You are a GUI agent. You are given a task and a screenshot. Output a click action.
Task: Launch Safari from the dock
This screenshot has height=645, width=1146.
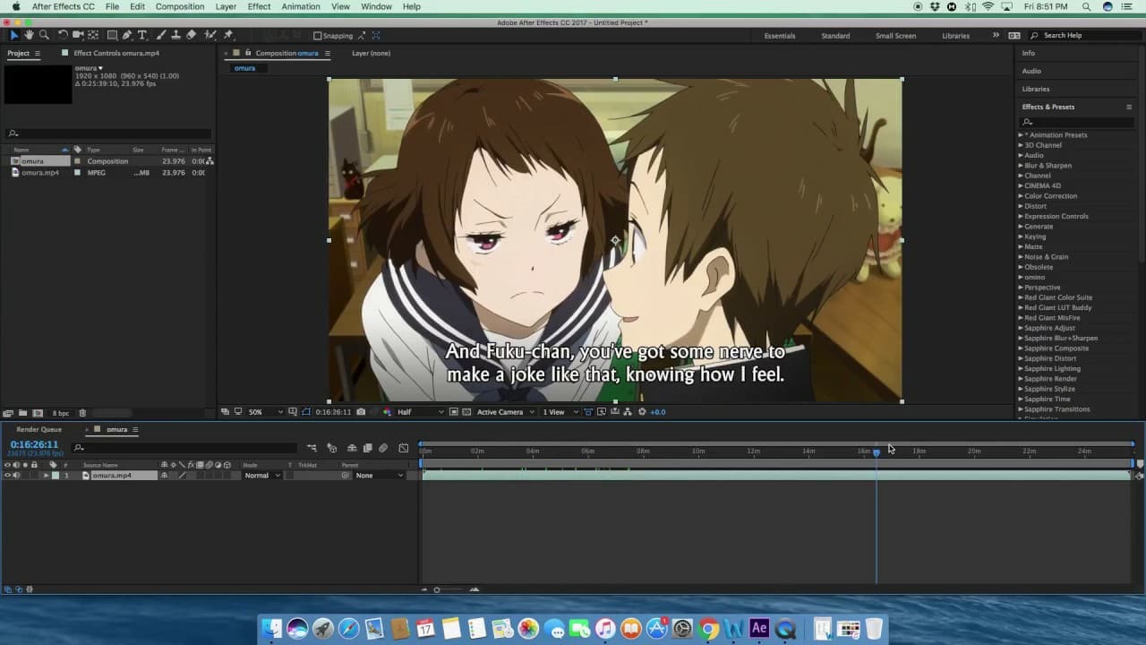348,629
